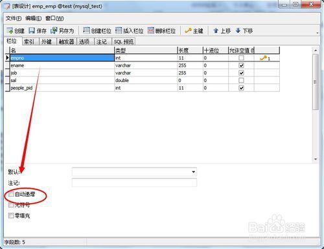Select the ename field name cell
The image size is (324, 249).
pyautogui.click(x=62, y=65)
